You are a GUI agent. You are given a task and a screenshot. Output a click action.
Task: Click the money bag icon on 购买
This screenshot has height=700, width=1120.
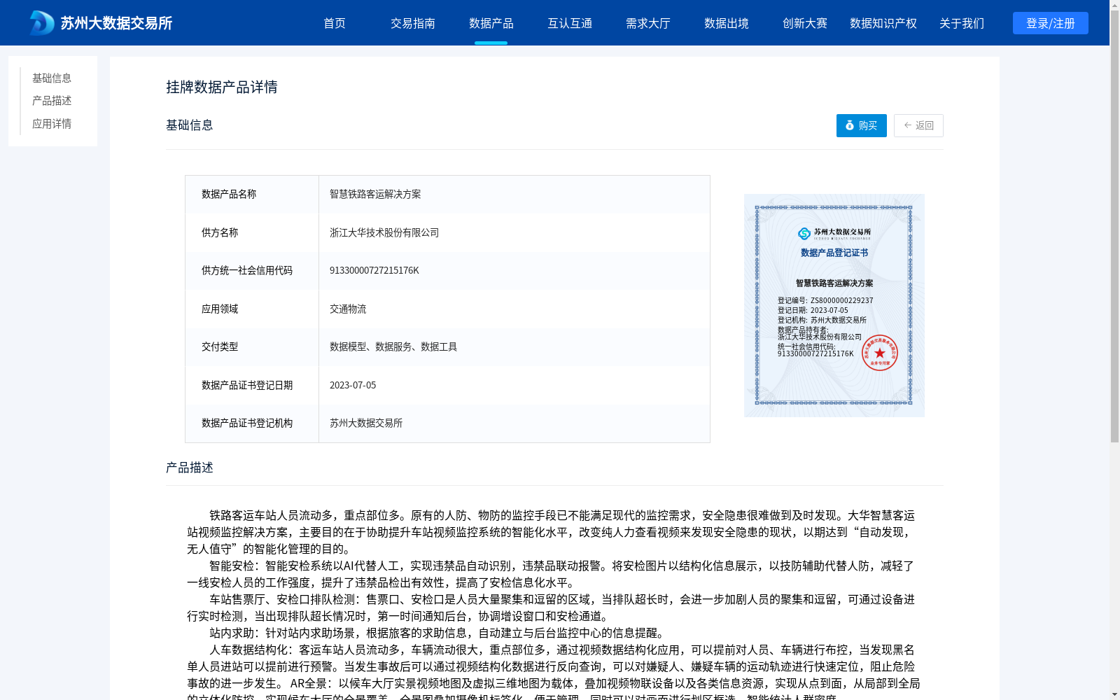pos(850,125)
